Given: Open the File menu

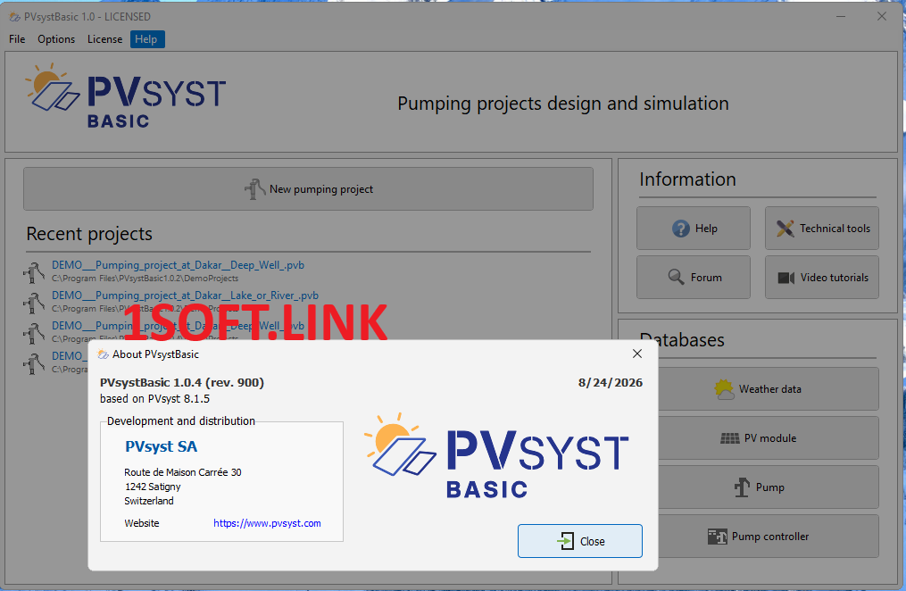Looking at the screenshot, I should point(17,39).
